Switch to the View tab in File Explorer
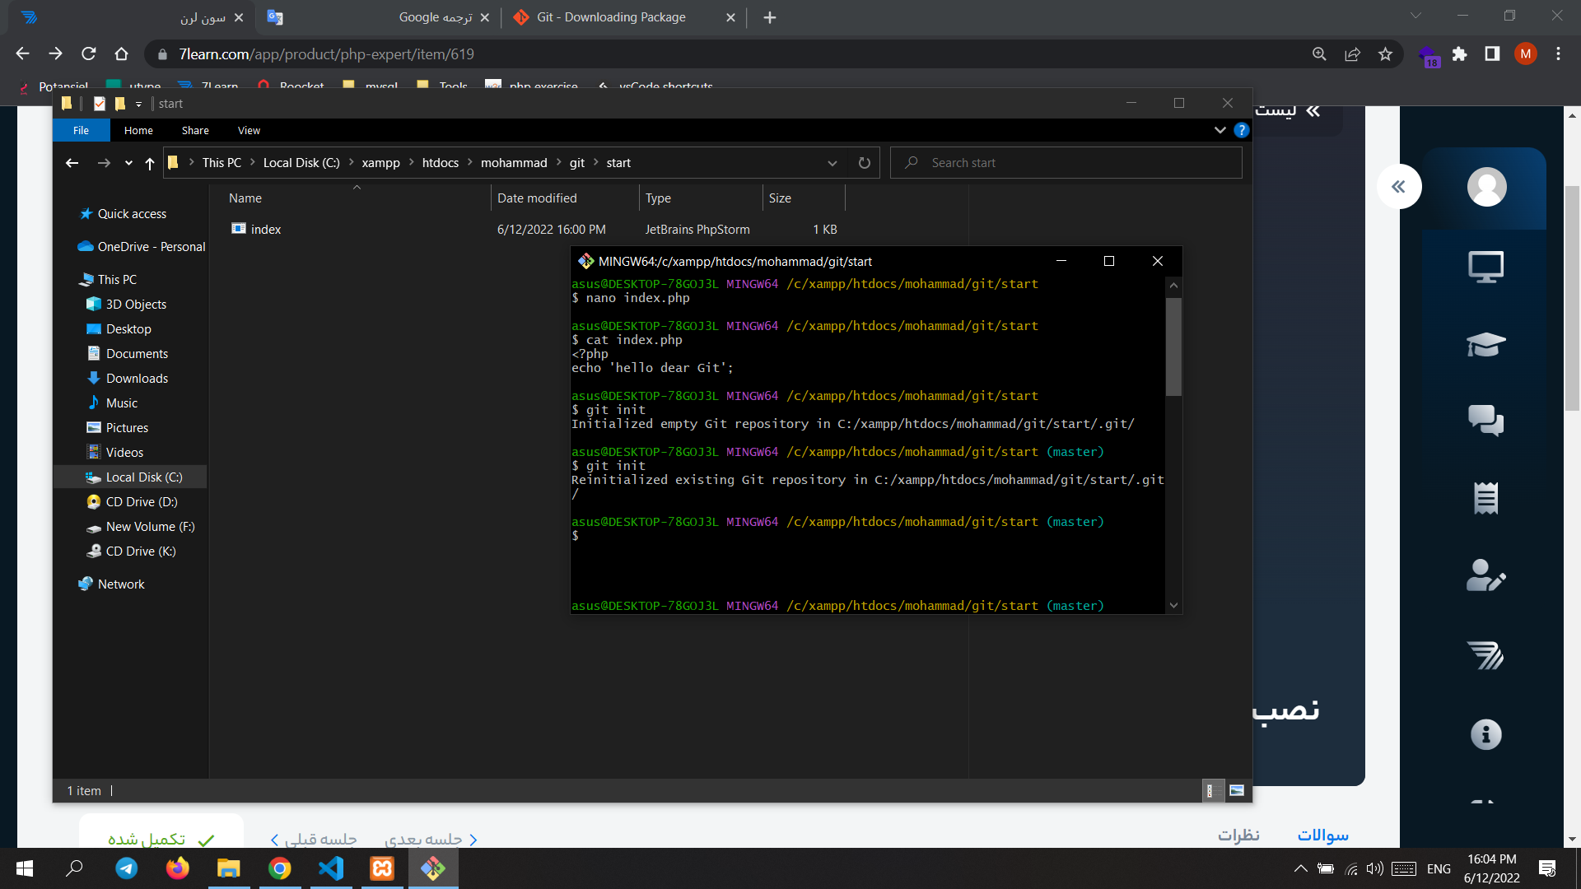This screenshot has width=1581, height=889. [248, 130]
